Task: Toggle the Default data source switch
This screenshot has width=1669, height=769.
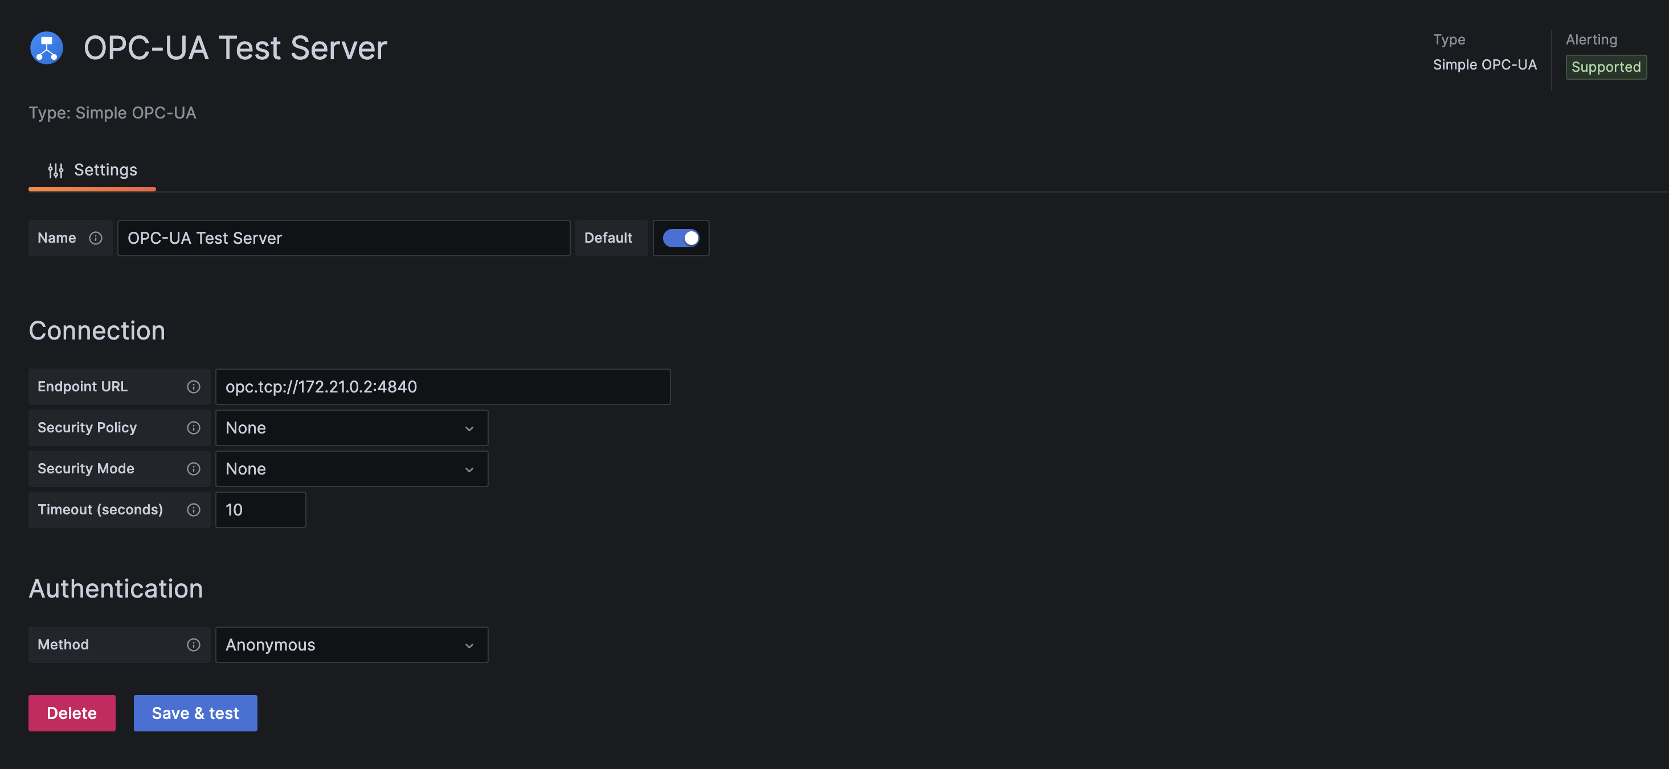Action: [680, 239]
